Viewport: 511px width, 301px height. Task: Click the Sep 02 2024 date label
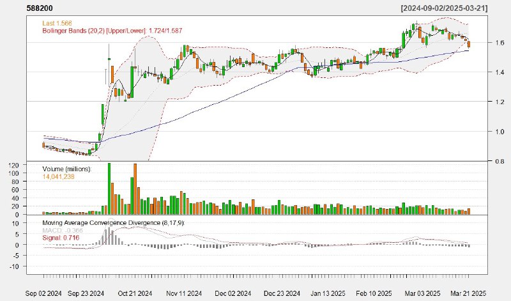click(x=43, y=293)
